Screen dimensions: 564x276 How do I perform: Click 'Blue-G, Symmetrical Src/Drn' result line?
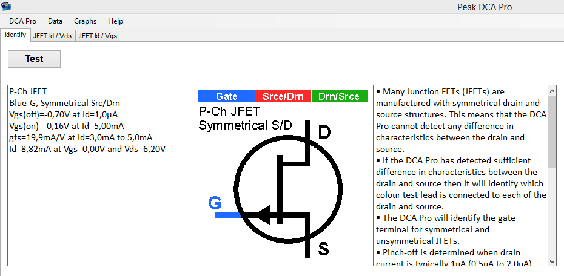click(x=65, y=103)
